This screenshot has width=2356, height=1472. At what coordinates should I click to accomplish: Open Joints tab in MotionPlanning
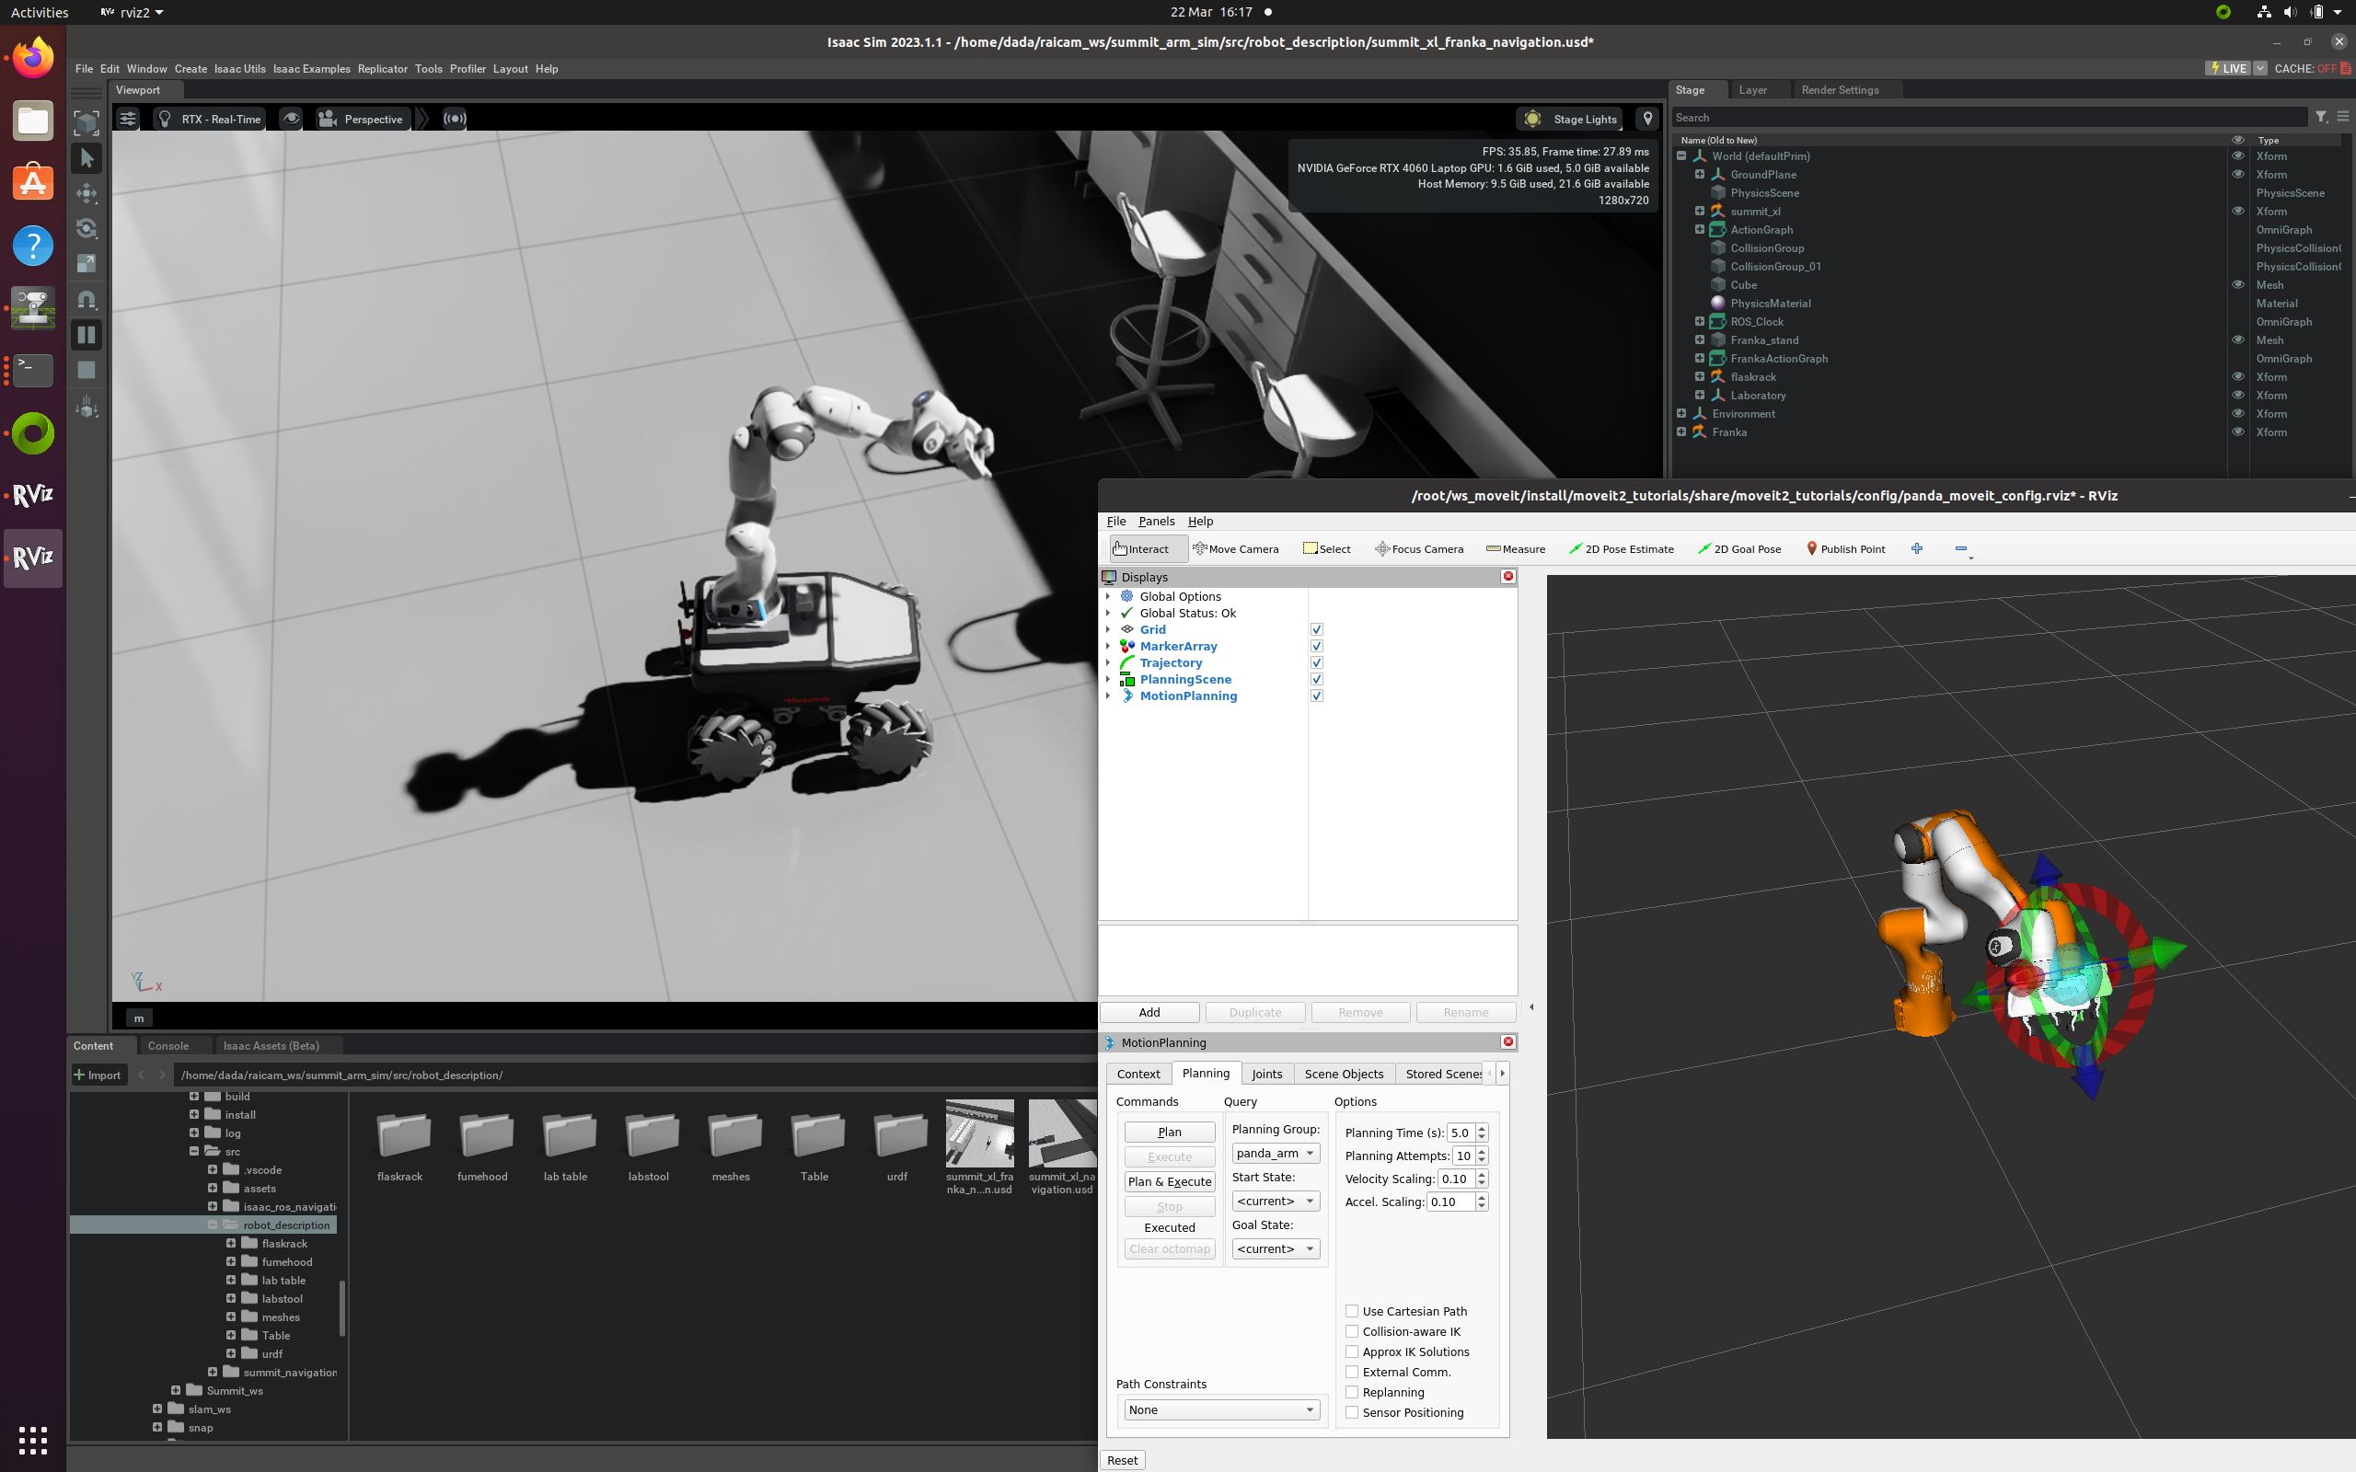click(x=1266, y=1074)
